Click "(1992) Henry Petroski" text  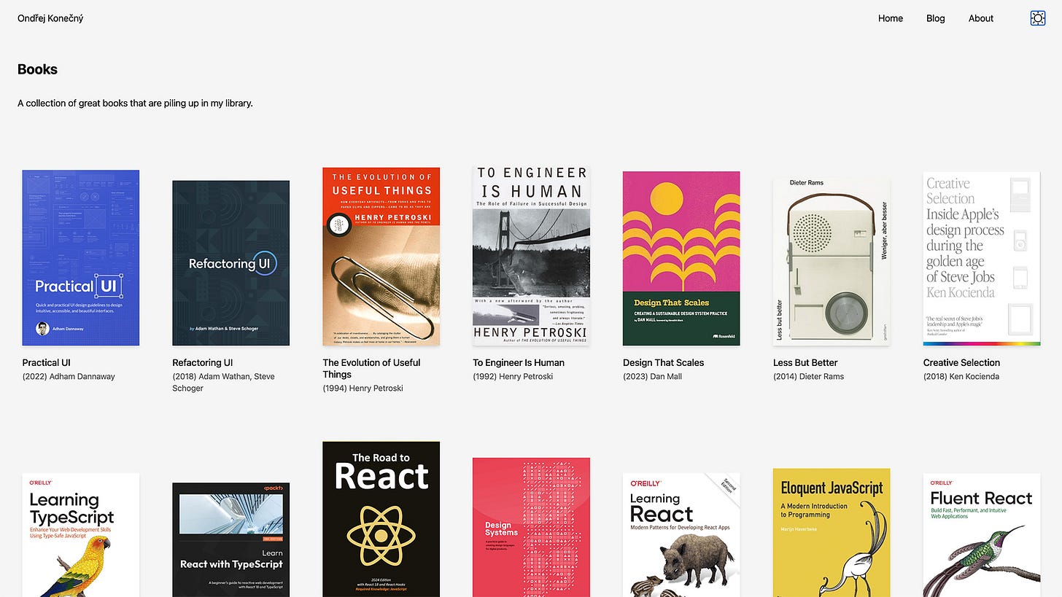[x=513, y=377]
